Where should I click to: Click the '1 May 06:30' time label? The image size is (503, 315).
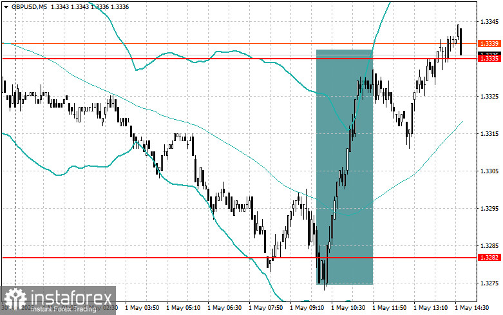[225, 308]
